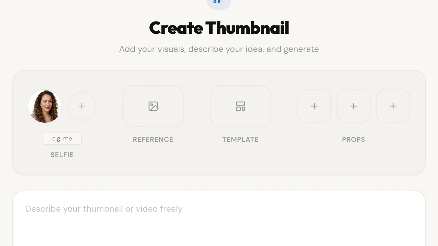The width and height of the screenshot is (438, 246).
Task: Click the TEMPLATE label
Action: pos(241,140)
